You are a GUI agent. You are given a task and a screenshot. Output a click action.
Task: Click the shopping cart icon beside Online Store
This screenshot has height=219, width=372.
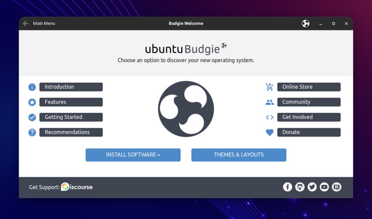click(x=270, y=87)
